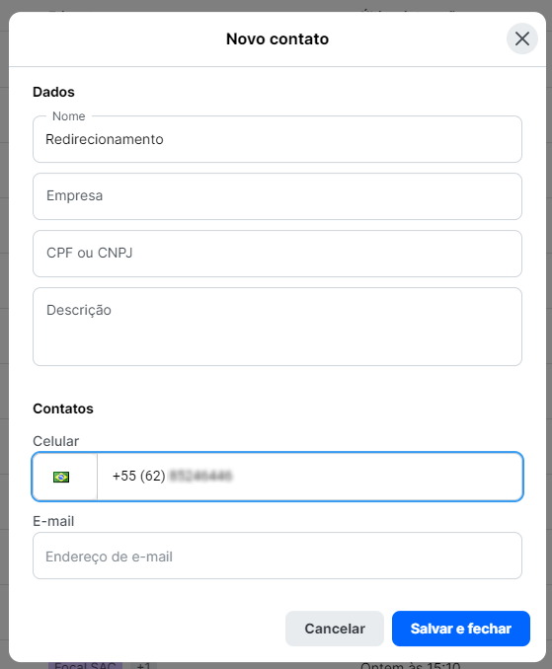Select the CPF ou CNPJ field
This screenshot has width=552, height=669.
point(277,254)
